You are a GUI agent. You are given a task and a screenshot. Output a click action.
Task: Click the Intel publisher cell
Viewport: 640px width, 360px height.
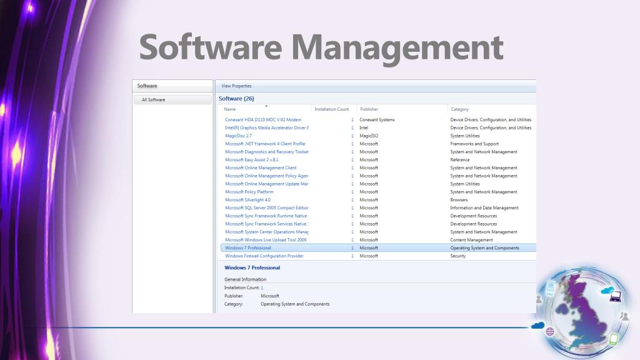coord(364,127)
